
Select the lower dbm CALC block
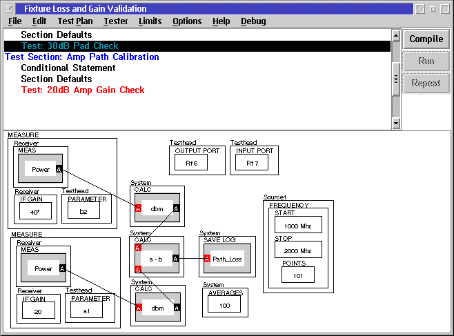(158, 307)
